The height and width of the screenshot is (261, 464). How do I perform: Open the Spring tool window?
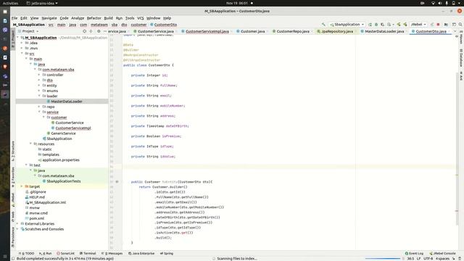point(167,254)
